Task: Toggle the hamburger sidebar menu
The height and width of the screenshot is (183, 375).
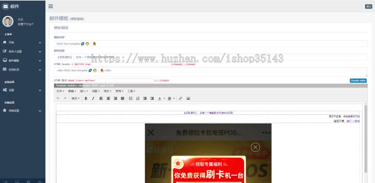Action: click(50, 6)
